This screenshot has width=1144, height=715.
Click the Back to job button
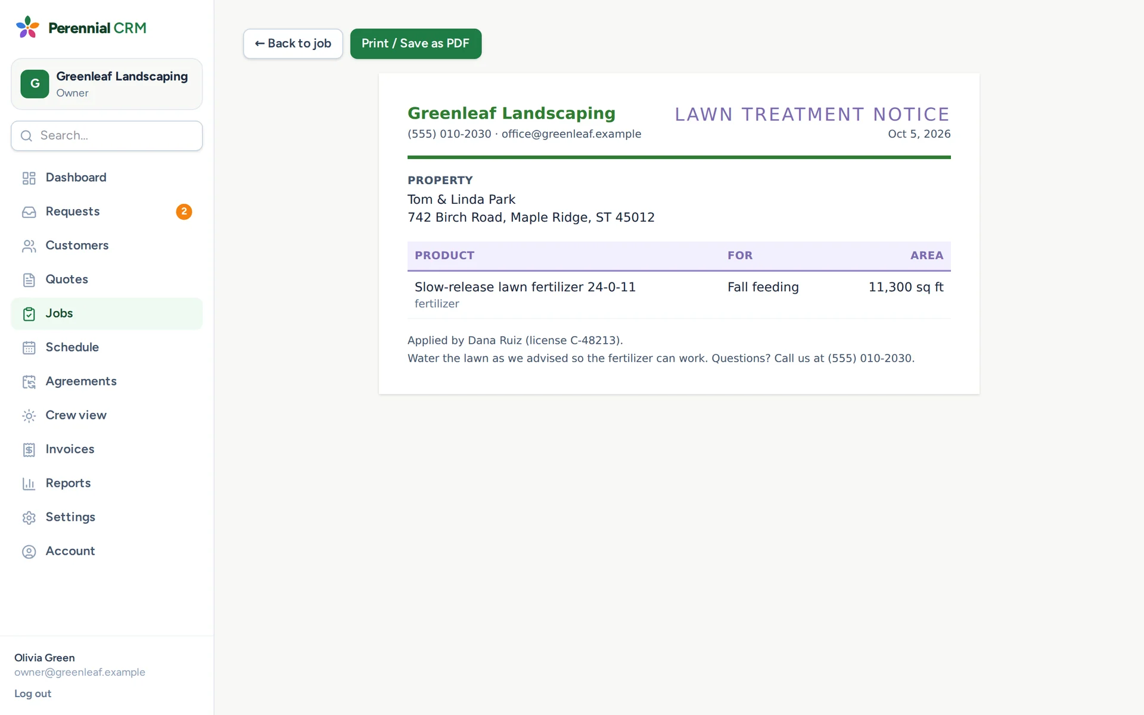coord(293,43)
